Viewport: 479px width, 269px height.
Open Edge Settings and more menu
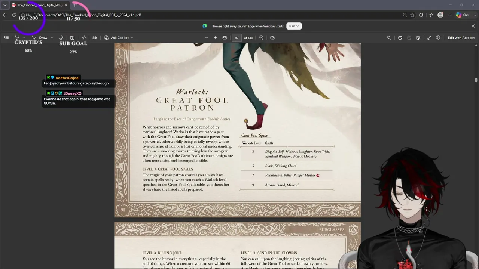point(449,15)
